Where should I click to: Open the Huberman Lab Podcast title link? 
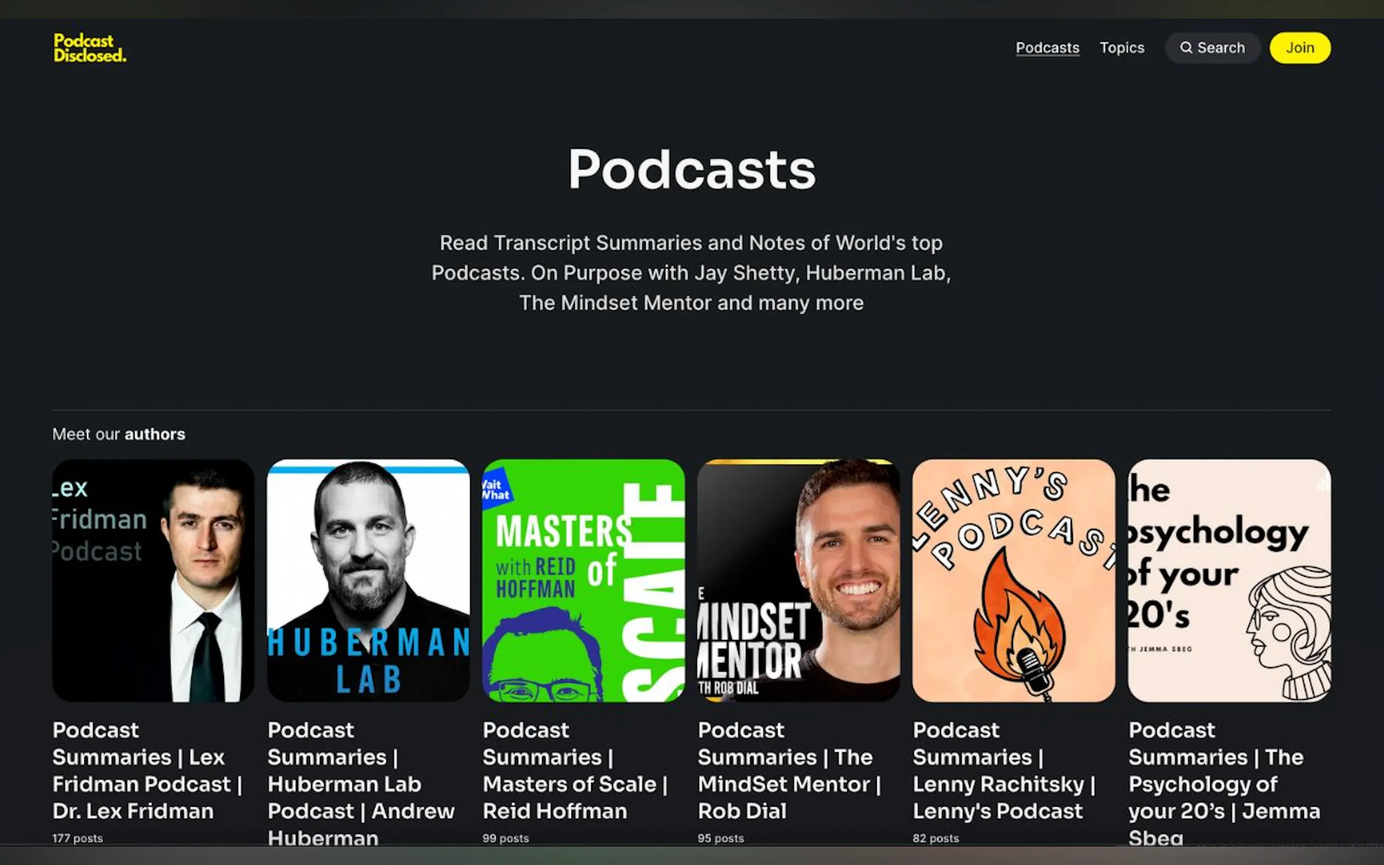point(361,784)
